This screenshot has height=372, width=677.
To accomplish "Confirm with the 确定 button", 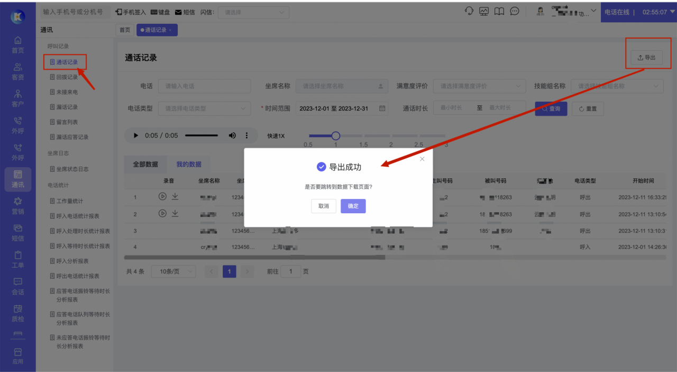I will pos(353,206).
